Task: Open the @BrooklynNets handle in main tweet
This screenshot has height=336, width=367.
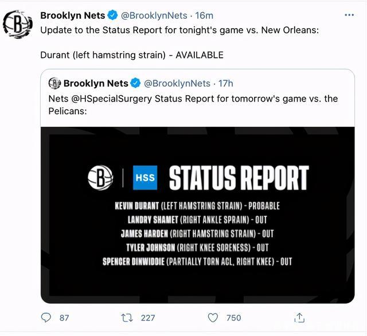Action: pos(154,15)
